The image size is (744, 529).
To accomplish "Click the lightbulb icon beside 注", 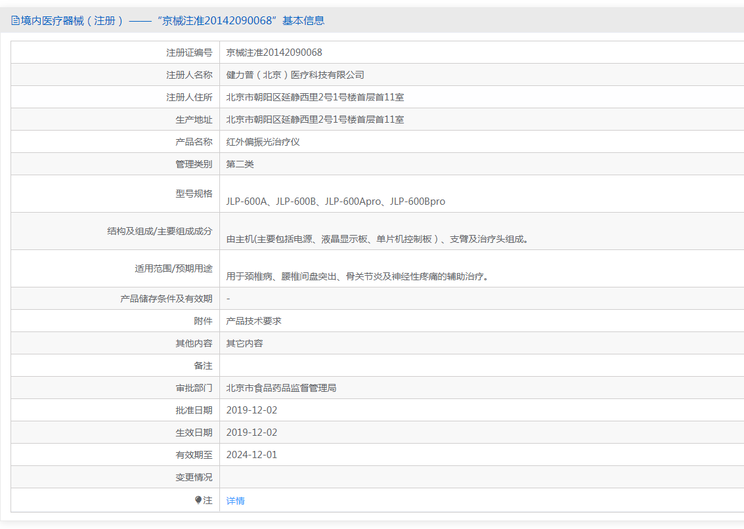I will pos(198,500).
